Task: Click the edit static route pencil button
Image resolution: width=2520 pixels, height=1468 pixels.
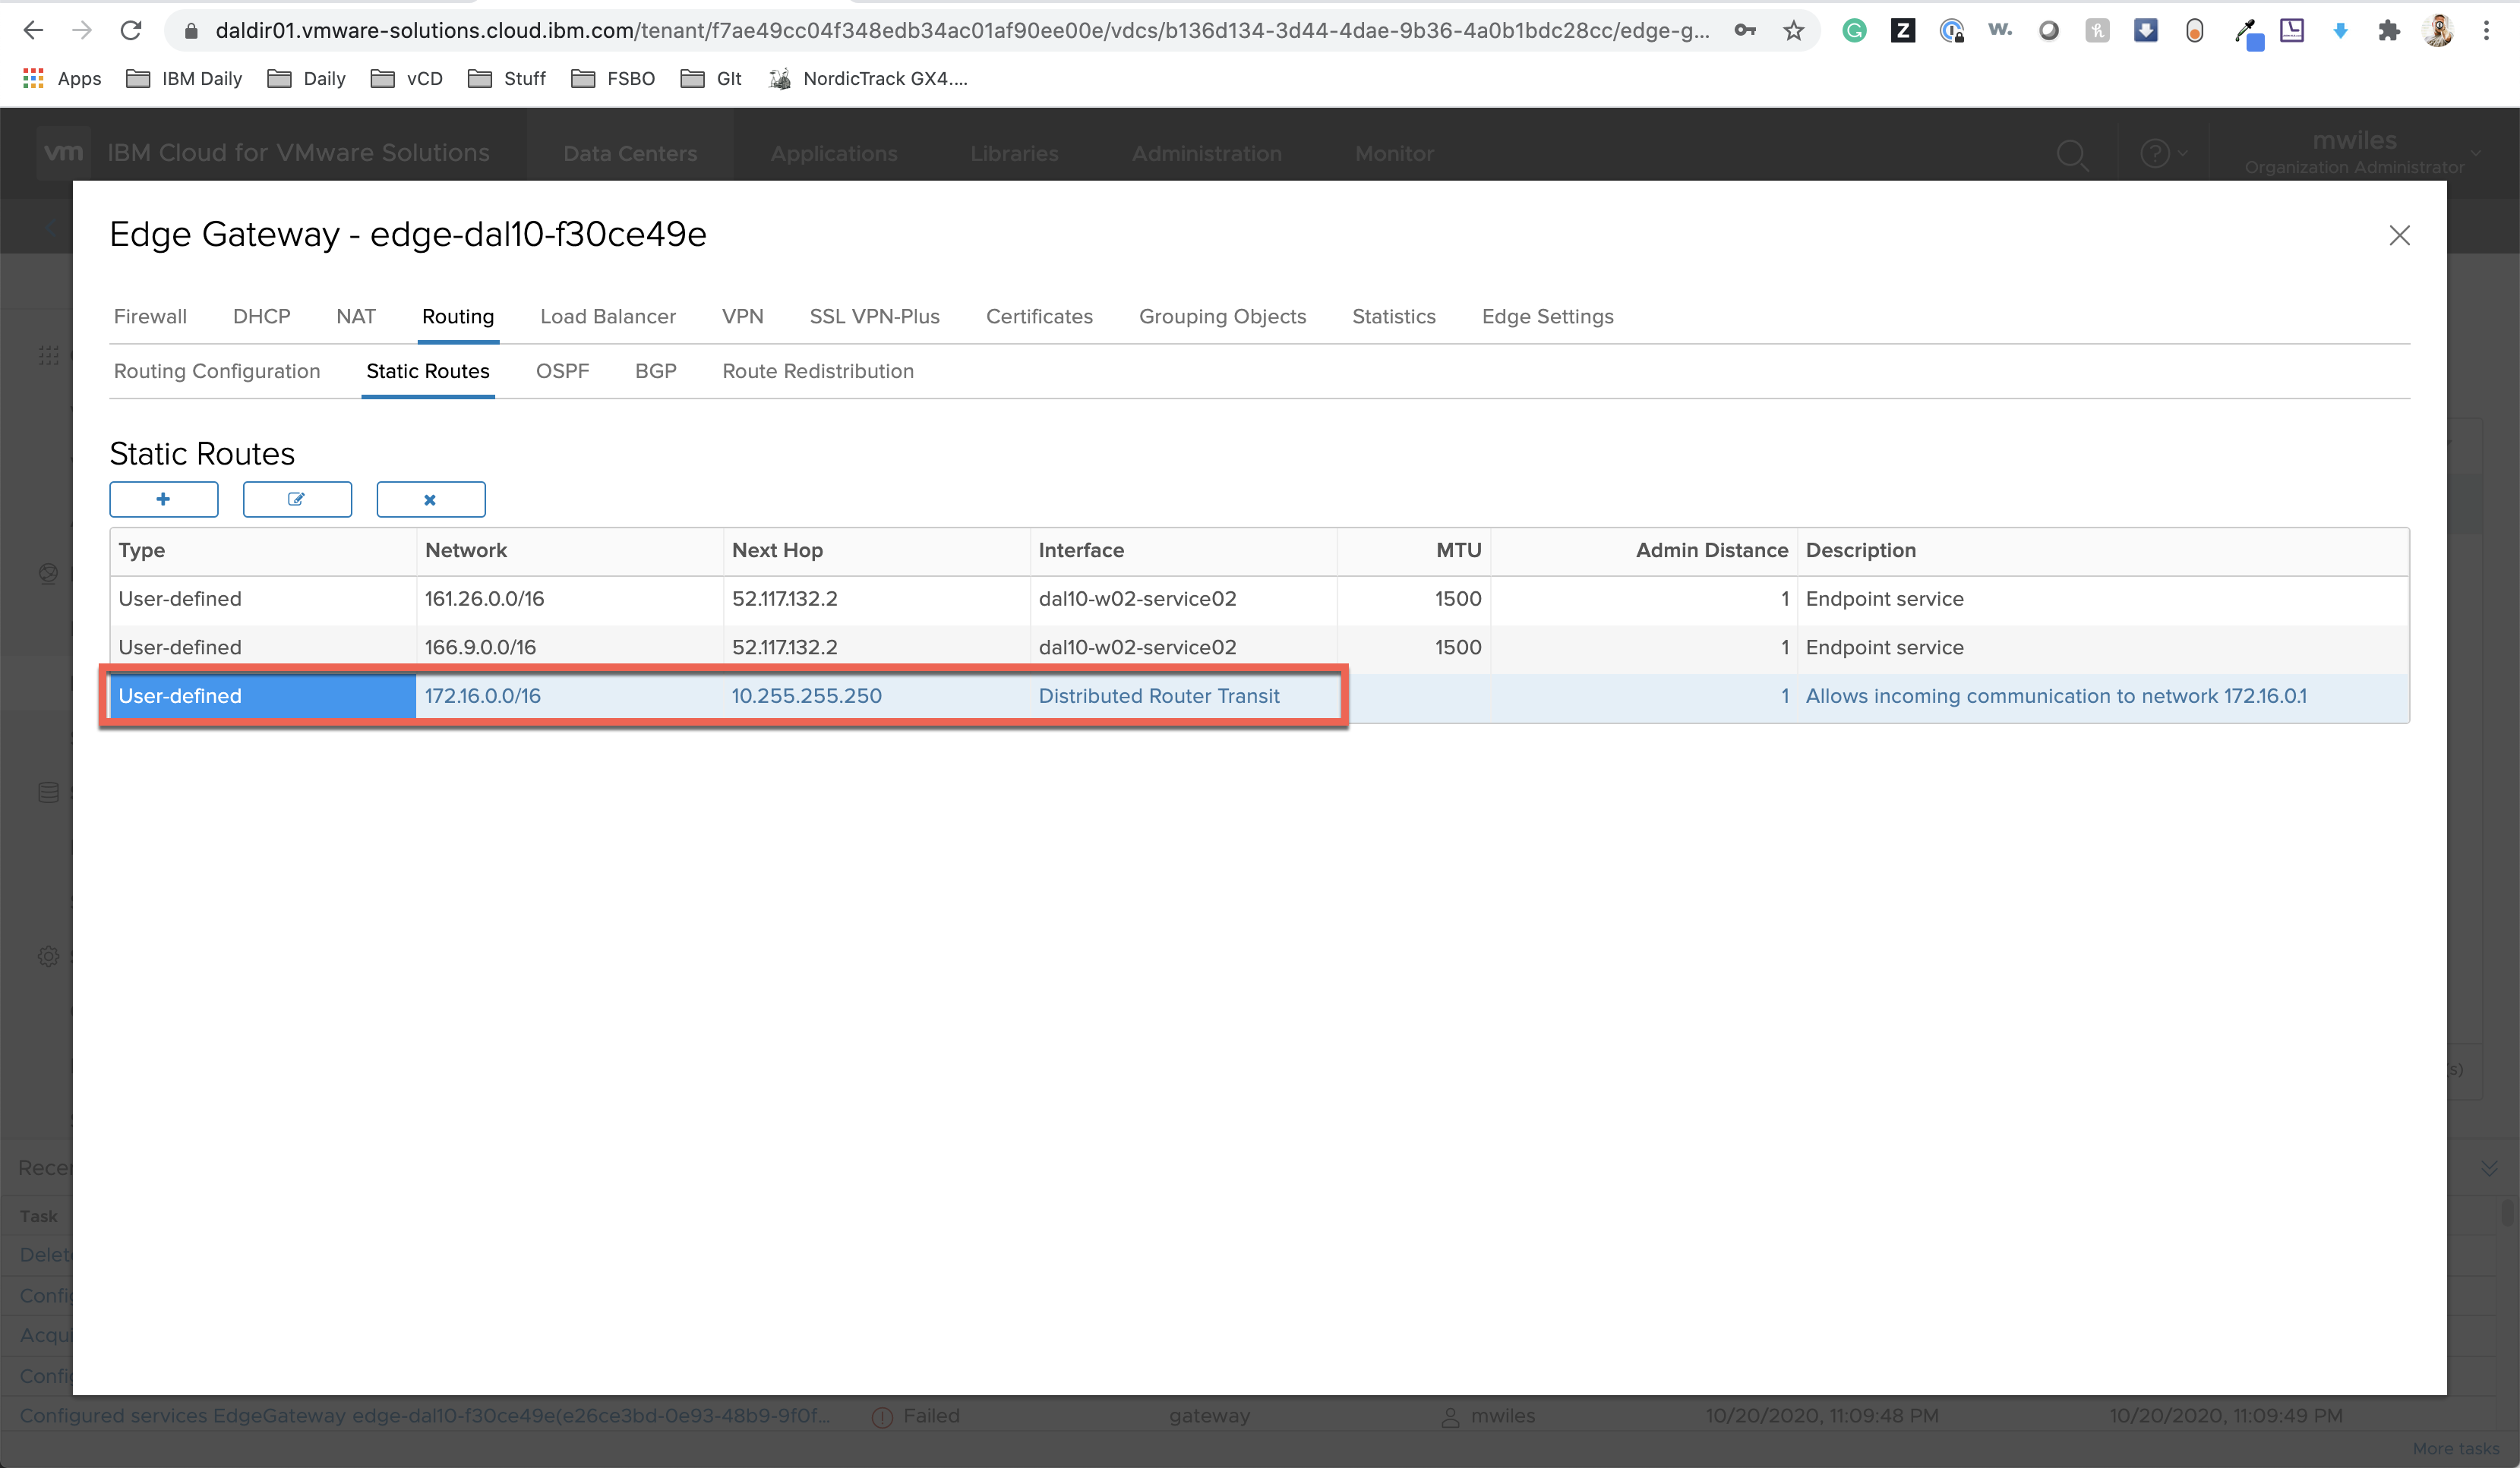Action: tap(297, 499)
